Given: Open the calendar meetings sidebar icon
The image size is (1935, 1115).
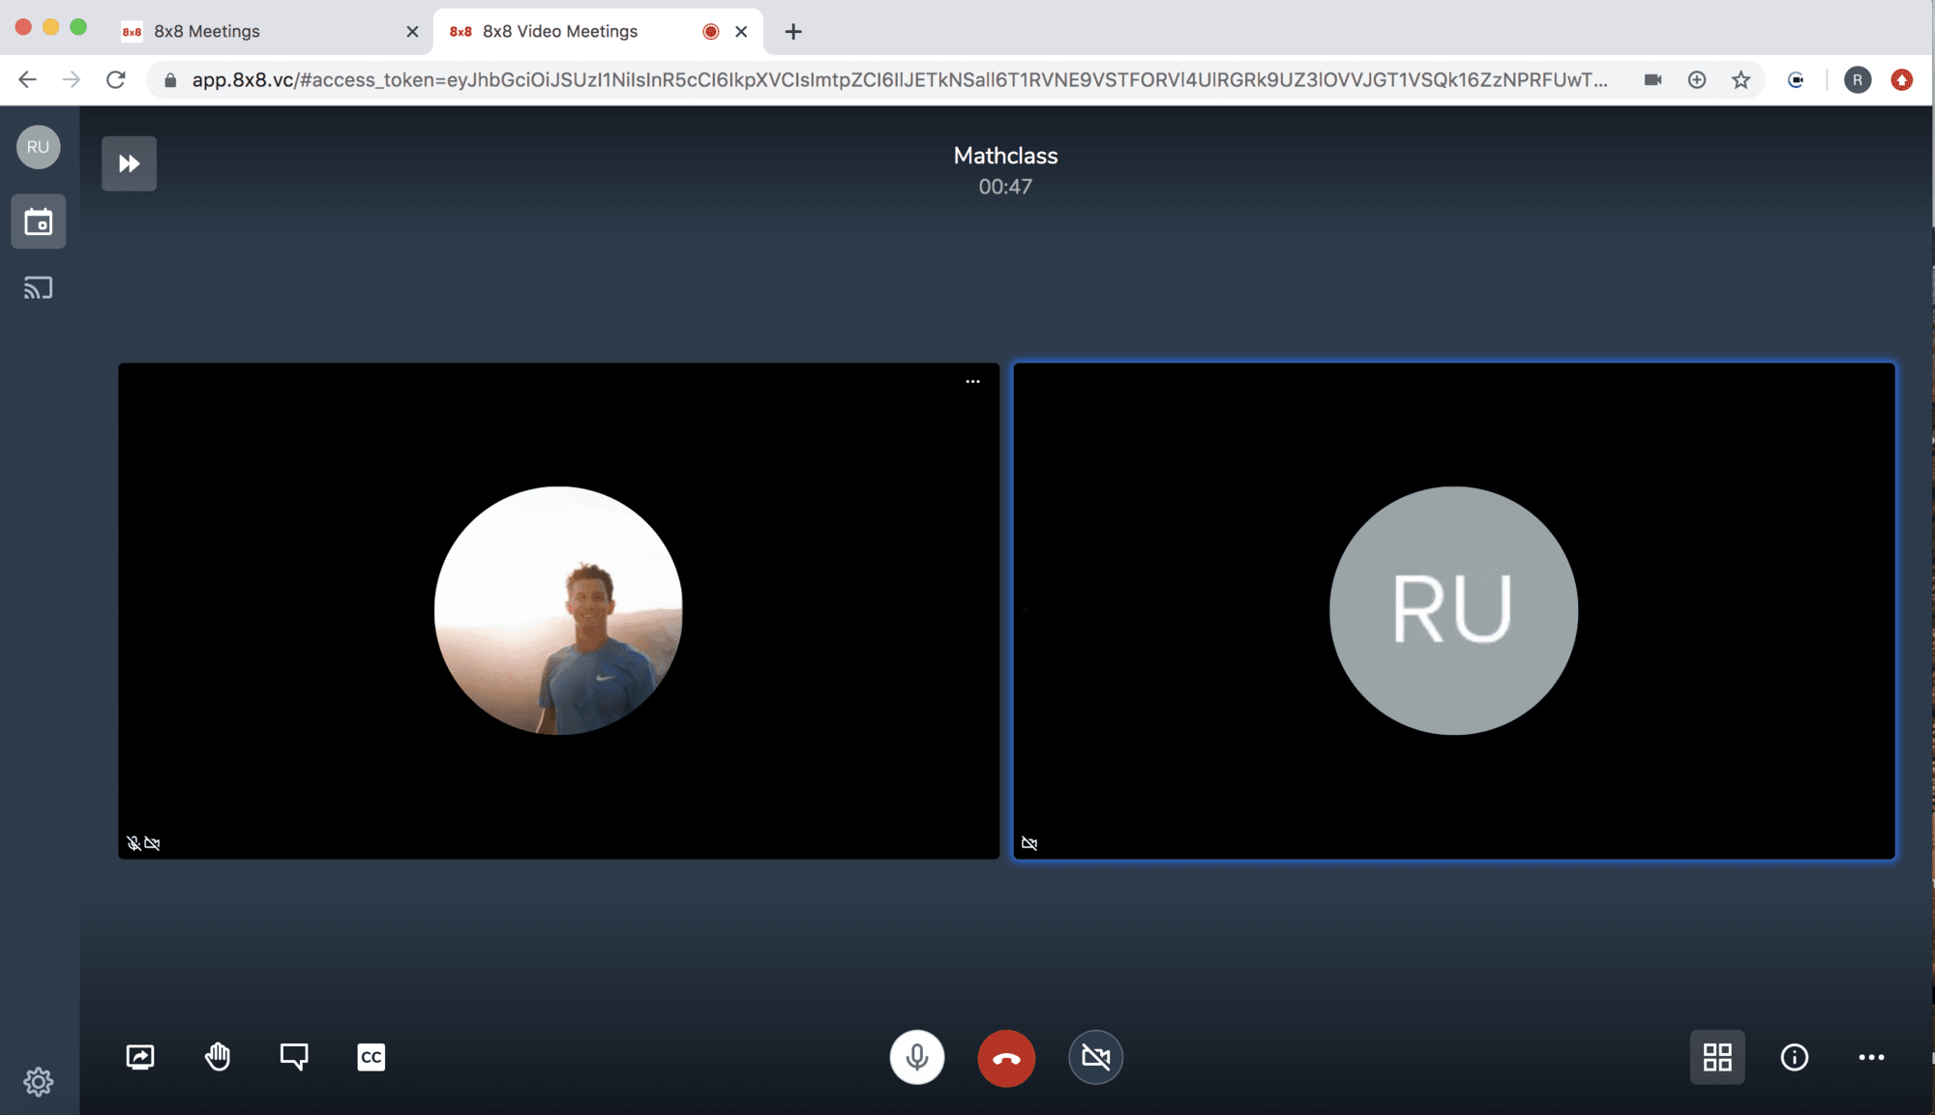Looking at the screenshot, I should point(39,221).
